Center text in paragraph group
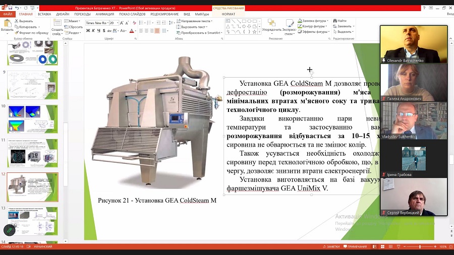The width and height of the screenshot is (454, 255). (146, 31)
